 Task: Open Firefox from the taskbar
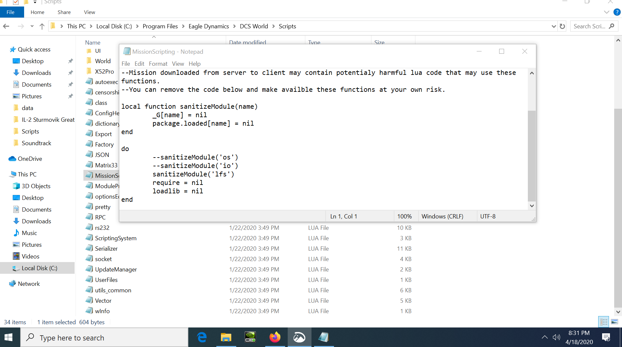[x=275, y=338]
